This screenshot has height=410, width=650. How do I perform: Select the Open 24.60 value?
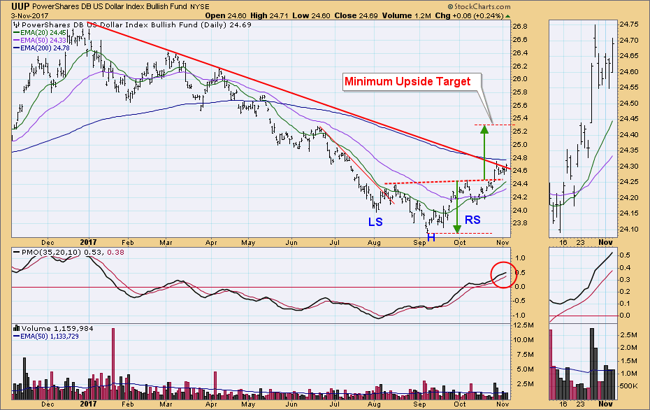pyautogui.click(x=226, y=16)
